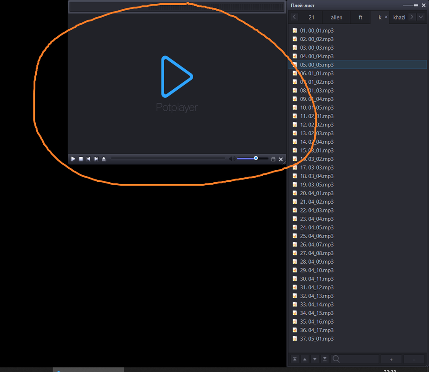Screen dimensions: 429x372
Task: Open the khazi playlist tab
Action: pyautogui.click(x=399, y=18)
